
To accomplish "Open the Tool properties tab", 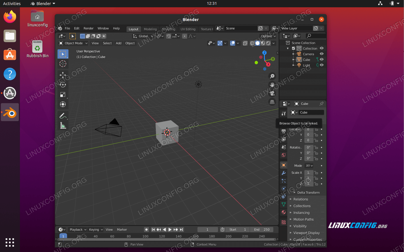I will click(284, 114).
